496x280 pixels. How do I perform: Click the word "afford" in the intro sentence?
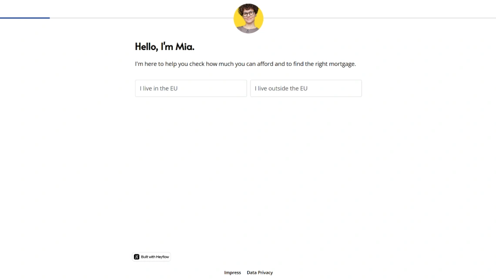[x=265, y=64]
